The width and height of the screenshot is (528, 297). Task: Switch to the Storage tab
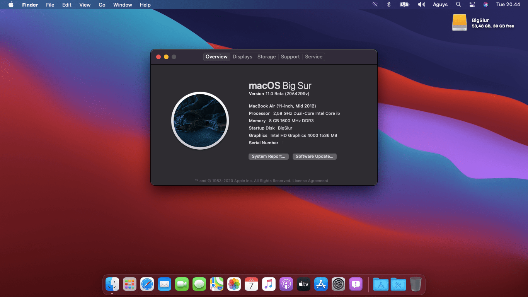click(267, 57)
